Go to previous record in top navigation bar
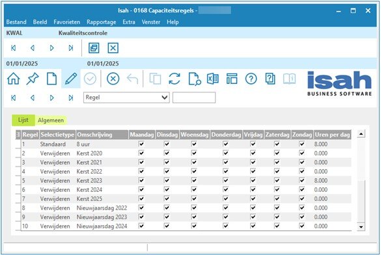 pyautogui.click(x=33, y=48)
